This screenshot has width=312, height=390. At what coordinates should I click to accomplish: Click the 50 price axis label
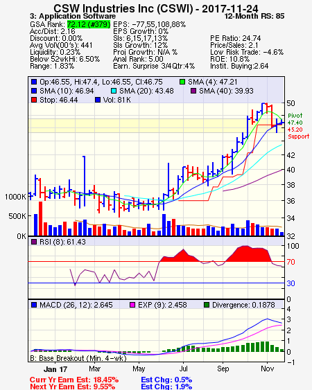291,103
